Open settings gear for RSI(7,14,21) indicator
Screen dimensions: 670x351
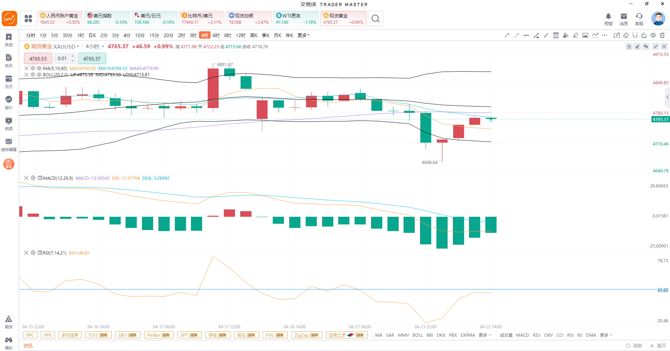coord(33,253)
